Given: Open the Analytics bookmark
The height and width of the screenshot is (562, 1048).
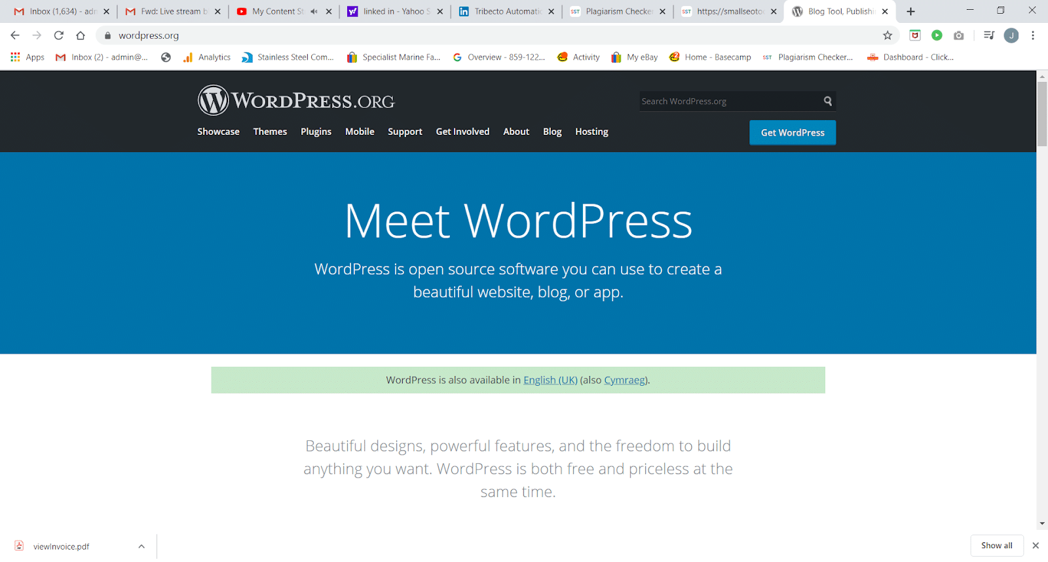Looking at the screenshot, I should pyautogui.click(x=207, y=58).
